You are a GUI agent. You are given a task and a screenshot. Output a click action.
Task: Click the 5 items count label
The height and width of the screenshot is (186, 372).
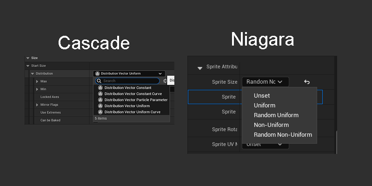click(x=100, y=119)
